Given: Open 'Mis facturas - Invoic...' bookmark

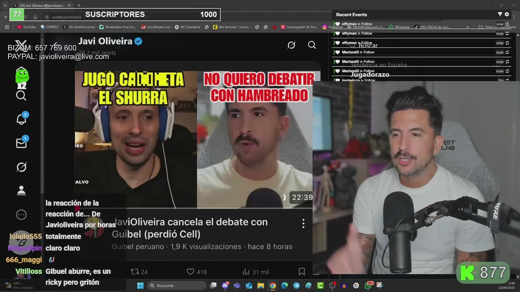Looking at the screenshot, I should pyautogui.click(x=231, y=27).
